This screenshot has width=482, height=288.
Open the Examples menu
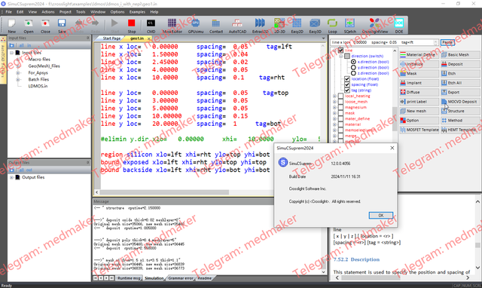pos(137,12)
